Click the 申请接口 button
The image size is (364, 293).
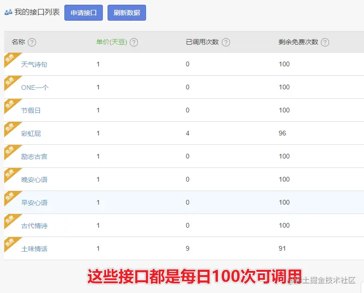click(84, 13)
